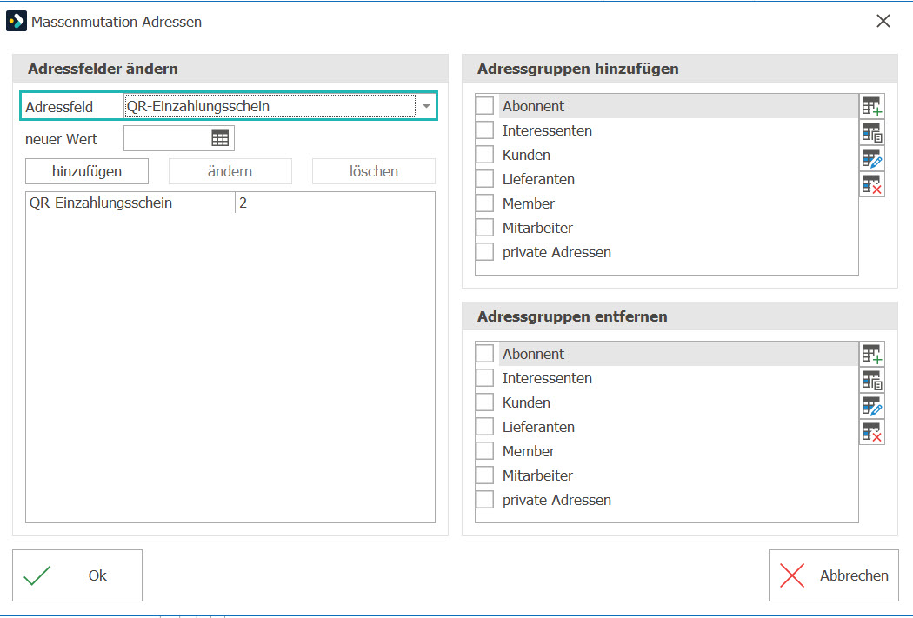Viewport: 913px width, 618px height.
Task: Check Member under Adressgruppen entfernen
Action: [484, 451]
